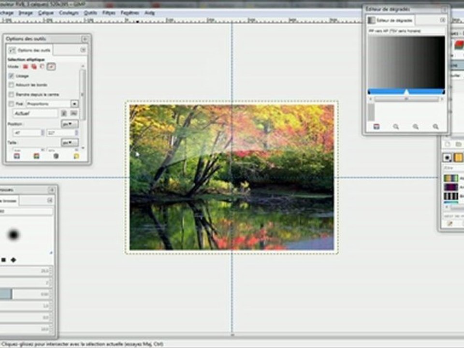Click the left scroll arrow in gradient editor
This screenshot has height=348, width=464.
coord(371,99)
